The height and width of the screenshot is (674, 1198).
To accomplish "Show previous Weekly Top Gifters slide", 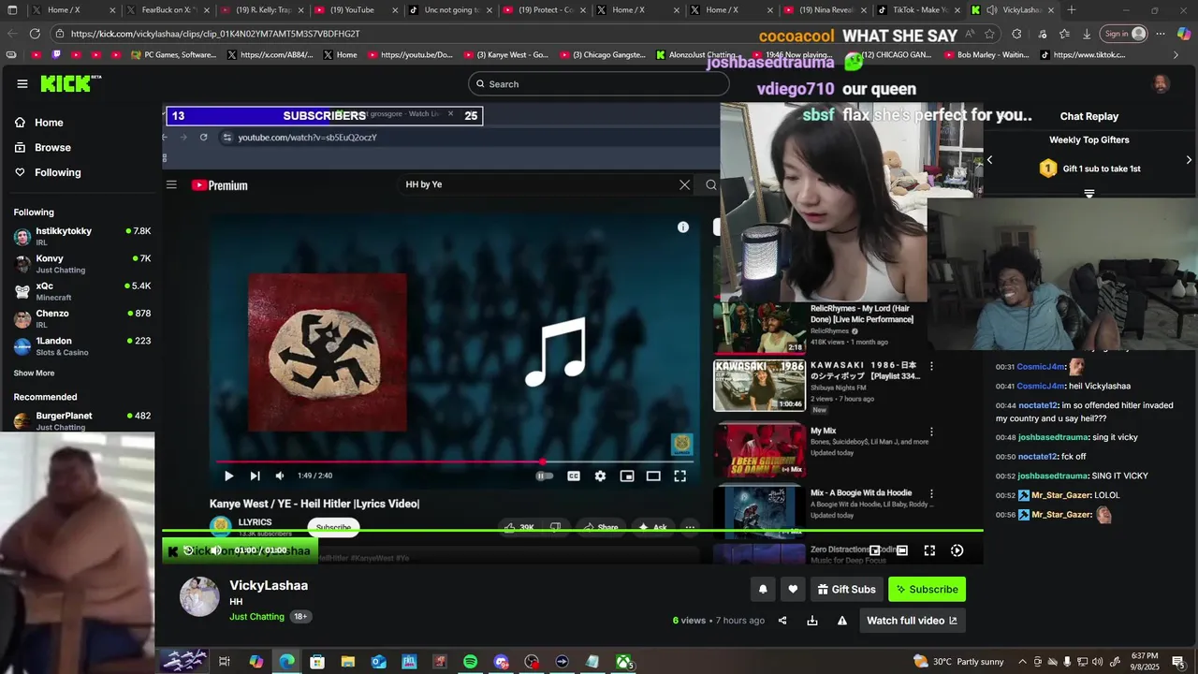I will coord(989,160).
